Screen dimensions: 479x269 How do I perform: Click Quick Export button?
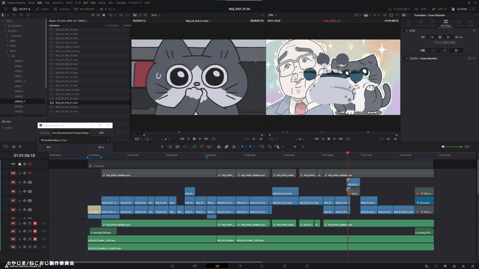point(399,9)
